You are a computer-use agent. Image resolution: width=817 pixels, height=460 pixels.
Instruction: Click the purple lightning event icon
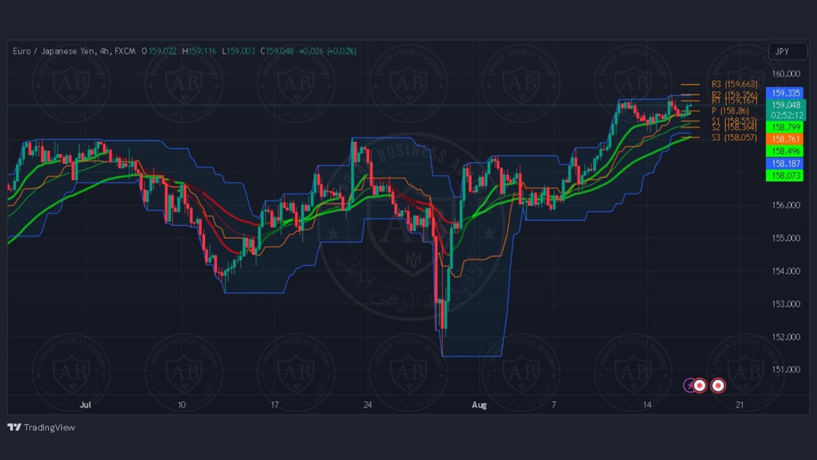tap(688, 386)
